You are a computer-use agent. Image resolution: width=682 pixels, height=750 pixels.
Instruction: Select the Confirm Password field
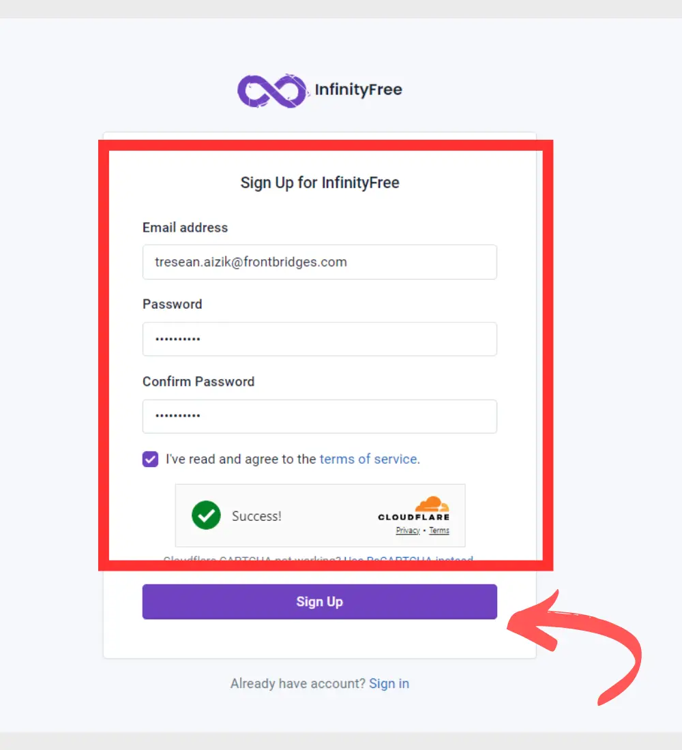(320, 417)
